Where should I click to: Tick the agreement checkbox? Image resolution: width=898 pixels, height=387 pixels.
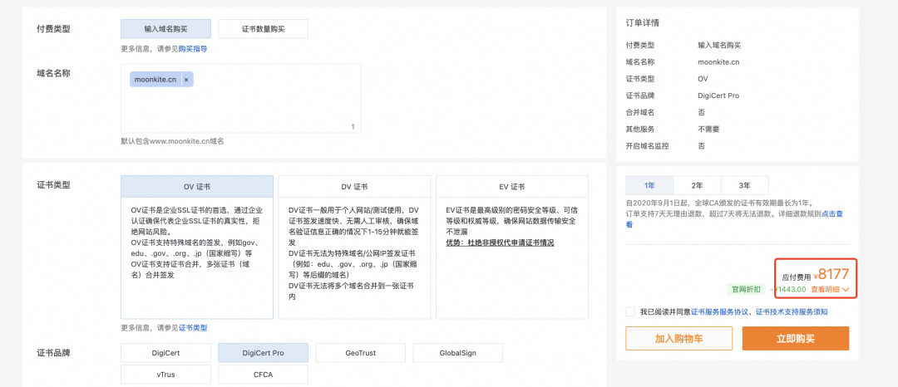[x=630, y=311]
